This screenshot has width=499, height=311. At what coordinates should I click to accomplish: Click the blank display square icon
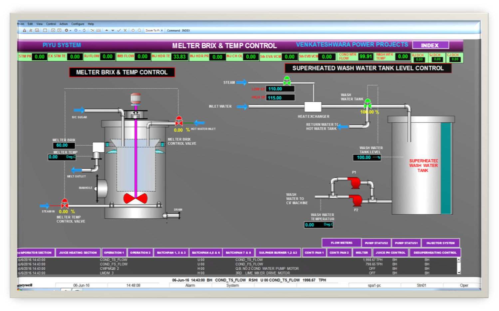[45, 30]
